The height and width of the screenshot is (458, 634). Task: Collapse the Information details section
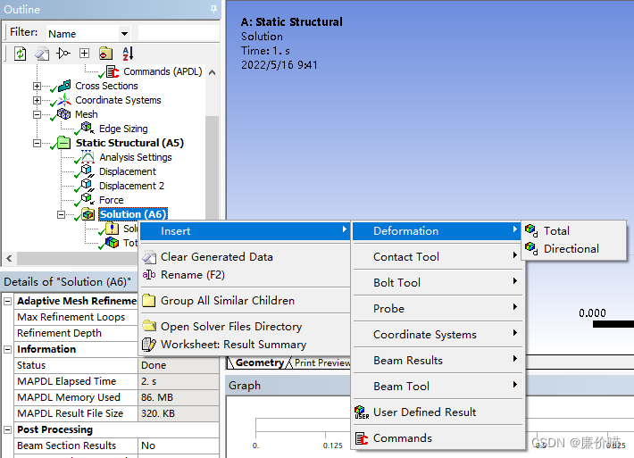[7, 349]
